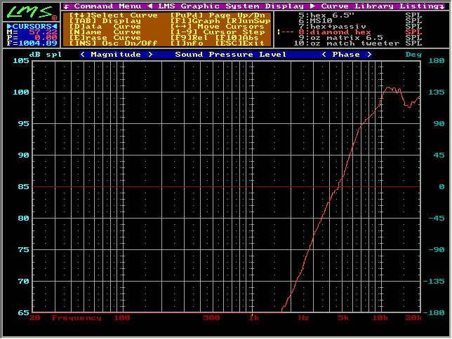Screen dimensions: 452x339
Task: Click the -180 phase axis value
Action: coord(433,313)
